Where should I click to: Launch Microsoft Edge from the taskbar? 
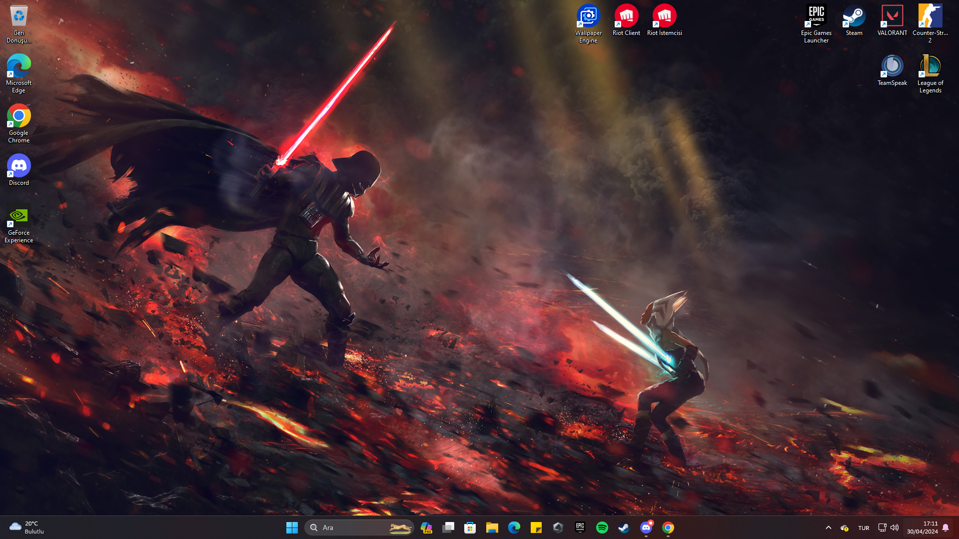(x=514, y=528)
